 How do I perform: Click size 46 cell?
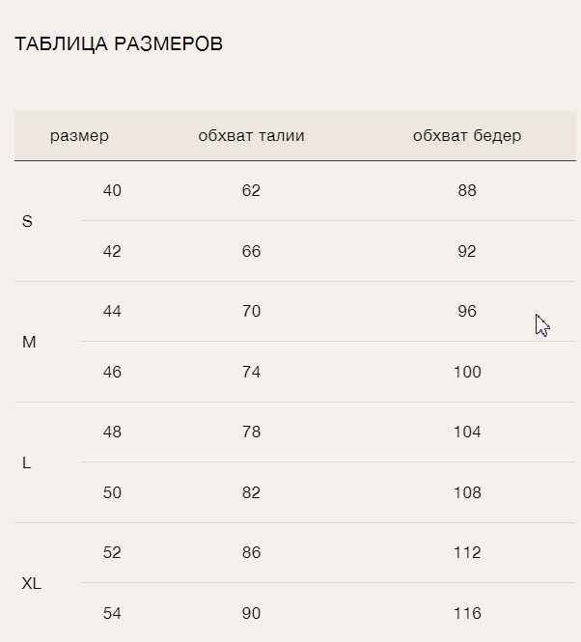(x=112, y=373)
